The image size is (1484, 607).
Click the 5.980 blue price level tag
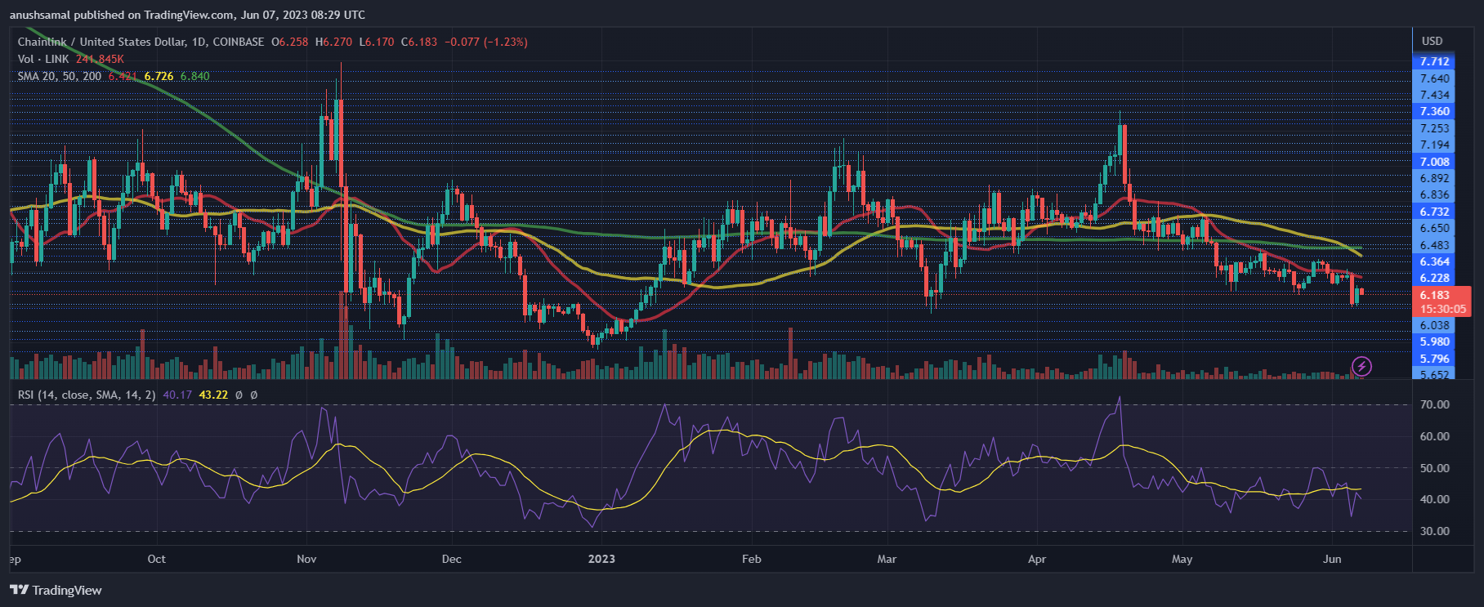[1434, 341]
